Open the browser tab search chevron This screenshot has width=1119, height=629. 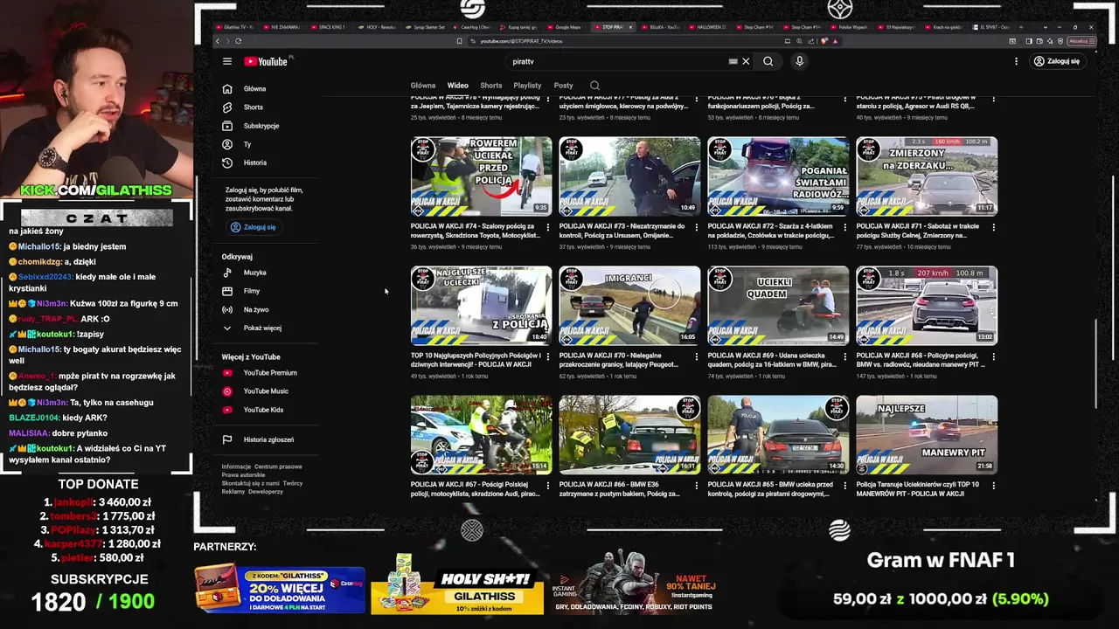click(1046, 27)
